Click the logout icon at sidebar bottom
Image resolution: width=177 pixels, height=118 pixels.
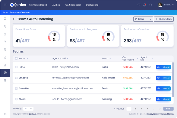click(x=5, y=114)
